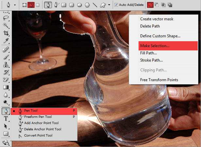Click Define Custom Shape… entry
The width and height of the screenshot is (201, 147).
(x=160, y=36)
